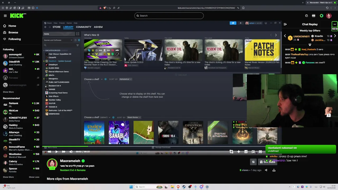The image size is (338, 190).
Task: Click the URL in the address bar
Action: (206, 8)
